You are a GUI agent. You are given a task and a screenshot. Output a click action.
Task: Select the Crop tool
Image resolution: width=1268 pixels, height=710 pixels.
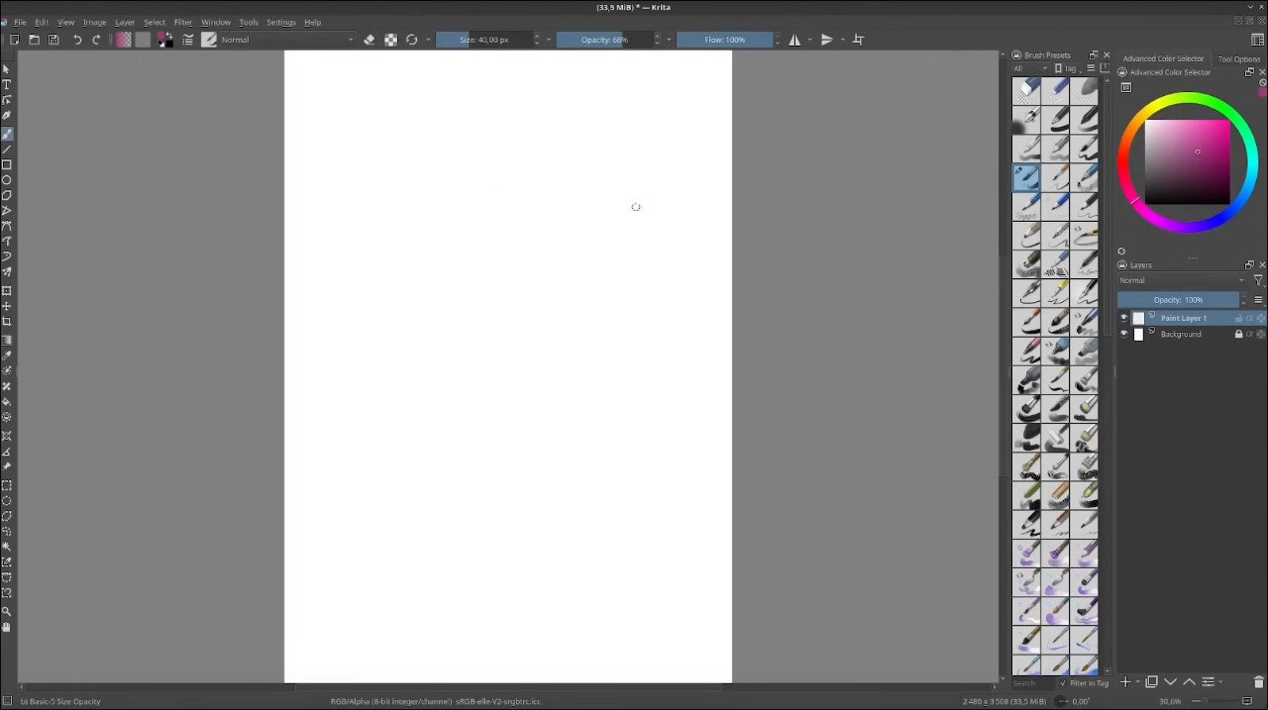click(7, 322)
